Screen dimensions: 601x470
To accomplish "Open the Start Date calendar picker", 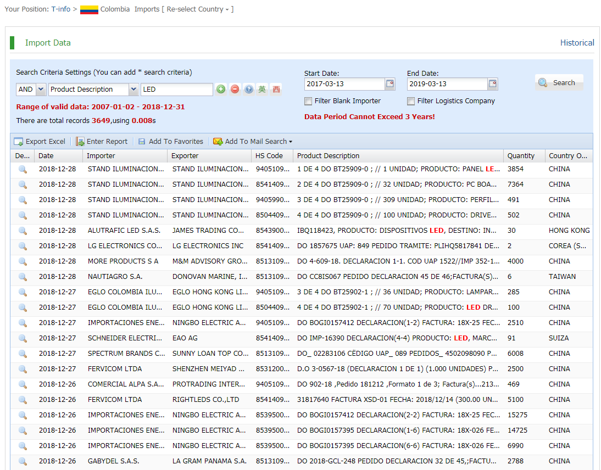I will pyautogui.click(x=390, y=84).
